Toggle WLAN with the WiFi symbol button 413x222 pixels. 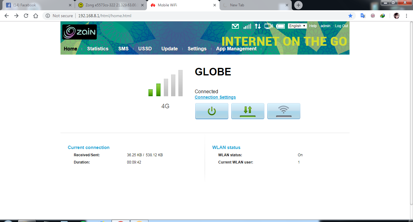tap(284, 111)
